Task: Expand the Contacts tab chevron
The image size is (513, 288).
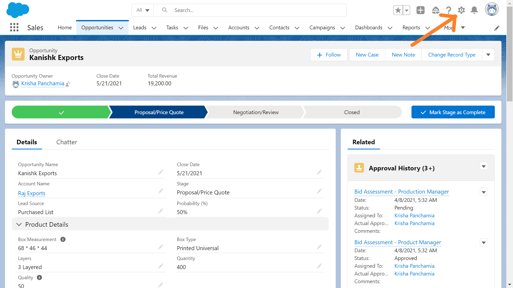Action: (x=297, y=28)
